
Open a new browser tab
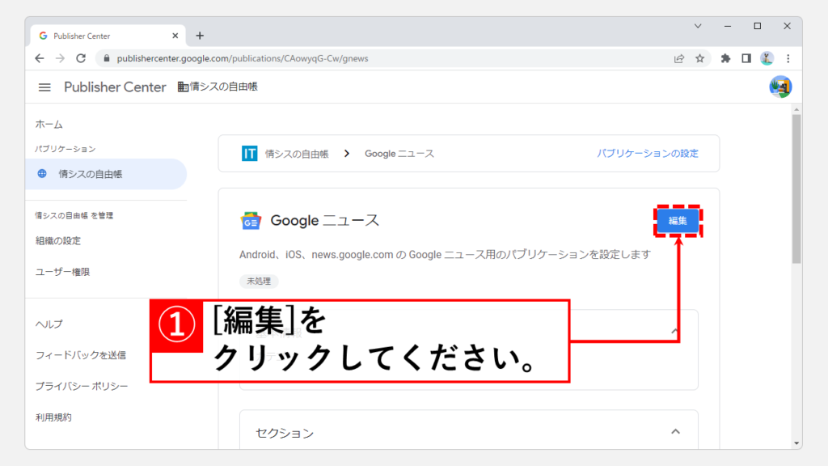click(200, 36)
